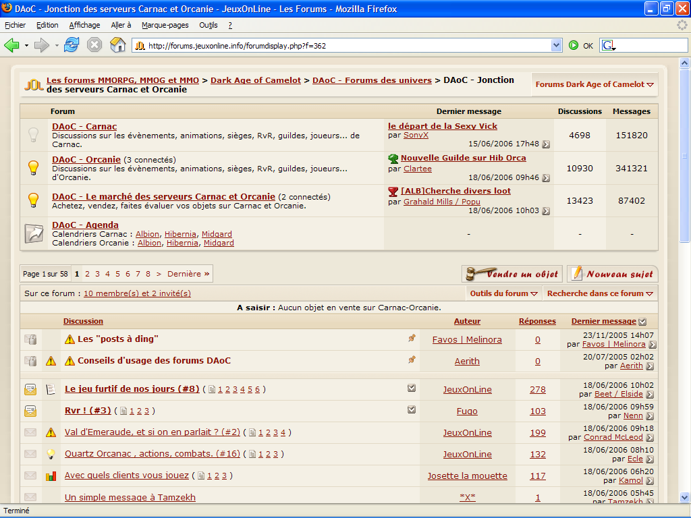This screenshot has height=518, width=691.
Task: Click the Page 1 sur 58 label
Action: [46, 274]
